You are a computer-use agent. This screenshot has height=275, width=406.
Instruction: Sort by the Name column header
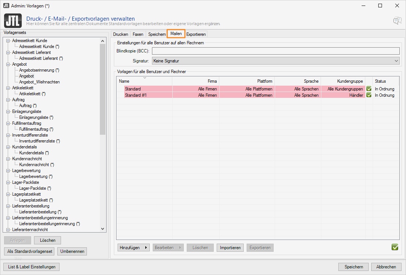144,81
